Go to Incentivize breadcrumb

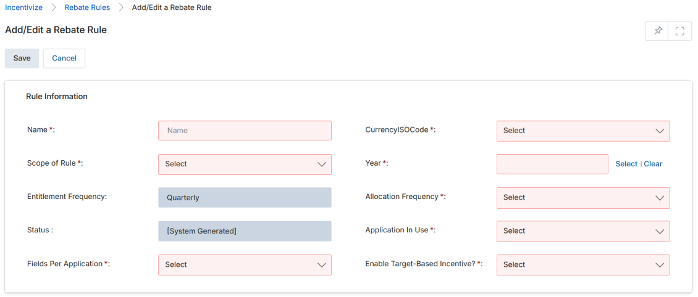click(23, 7)
